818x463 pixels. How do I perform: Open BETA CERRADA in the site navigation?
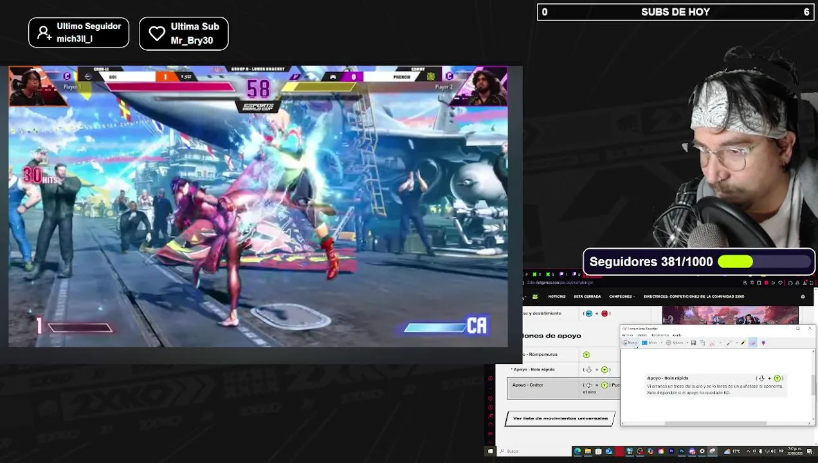pyautogui.click(x=587, y=296)
